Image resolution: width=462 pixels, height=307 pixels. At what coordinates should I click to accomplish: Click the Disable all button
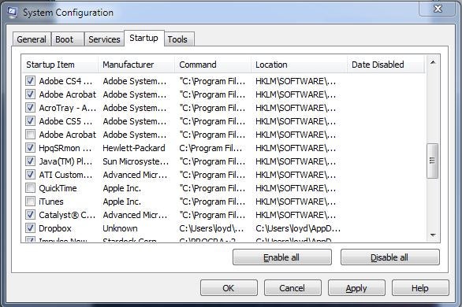point(389,257)
